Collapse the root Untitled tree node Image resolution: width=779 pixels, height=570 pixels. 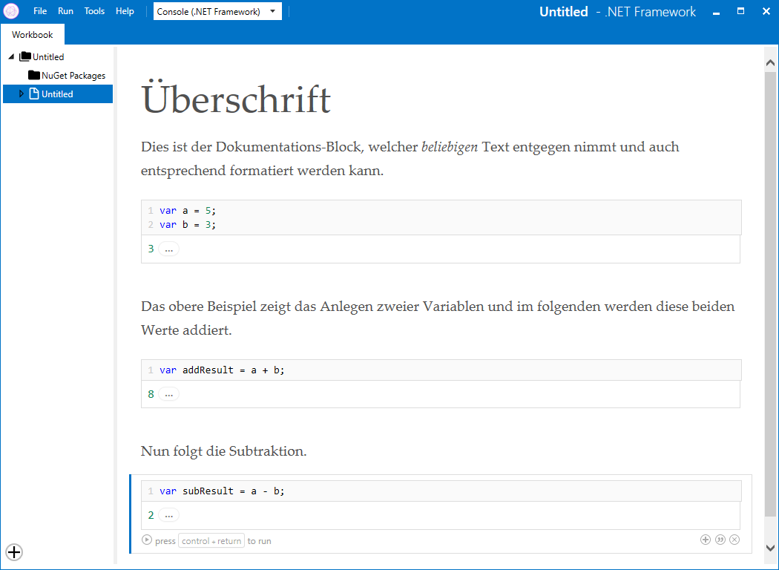(x=11, y=57)
